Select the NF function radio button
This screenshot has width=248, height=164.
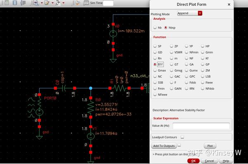(x=186, y=58)
